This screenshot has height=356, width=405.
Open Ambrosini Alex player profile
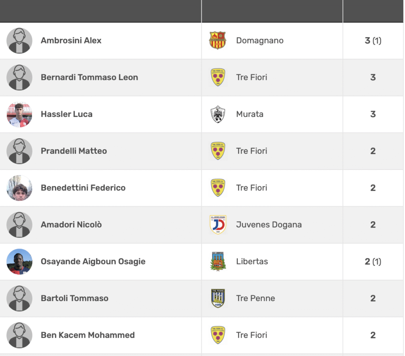click(71, 41)
